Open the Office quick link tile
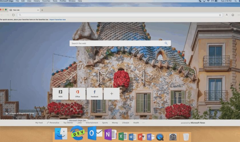The image size is (240, 142). coord(77,93)
